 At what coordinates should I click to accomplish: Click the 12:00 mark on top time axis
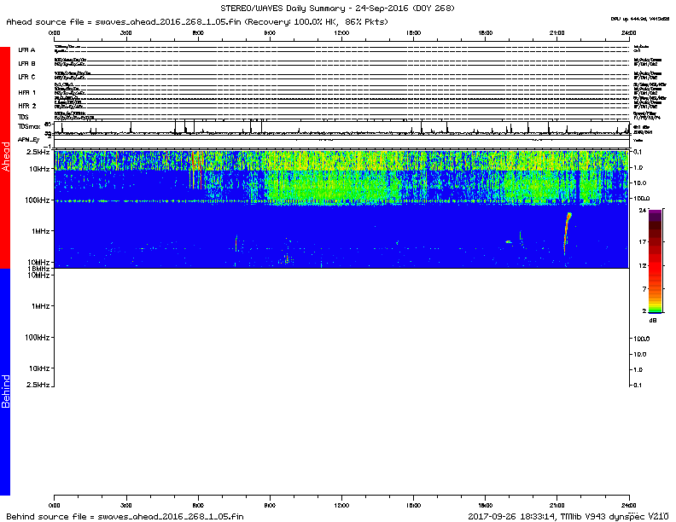pyautogui.click(x=341, y=32)
